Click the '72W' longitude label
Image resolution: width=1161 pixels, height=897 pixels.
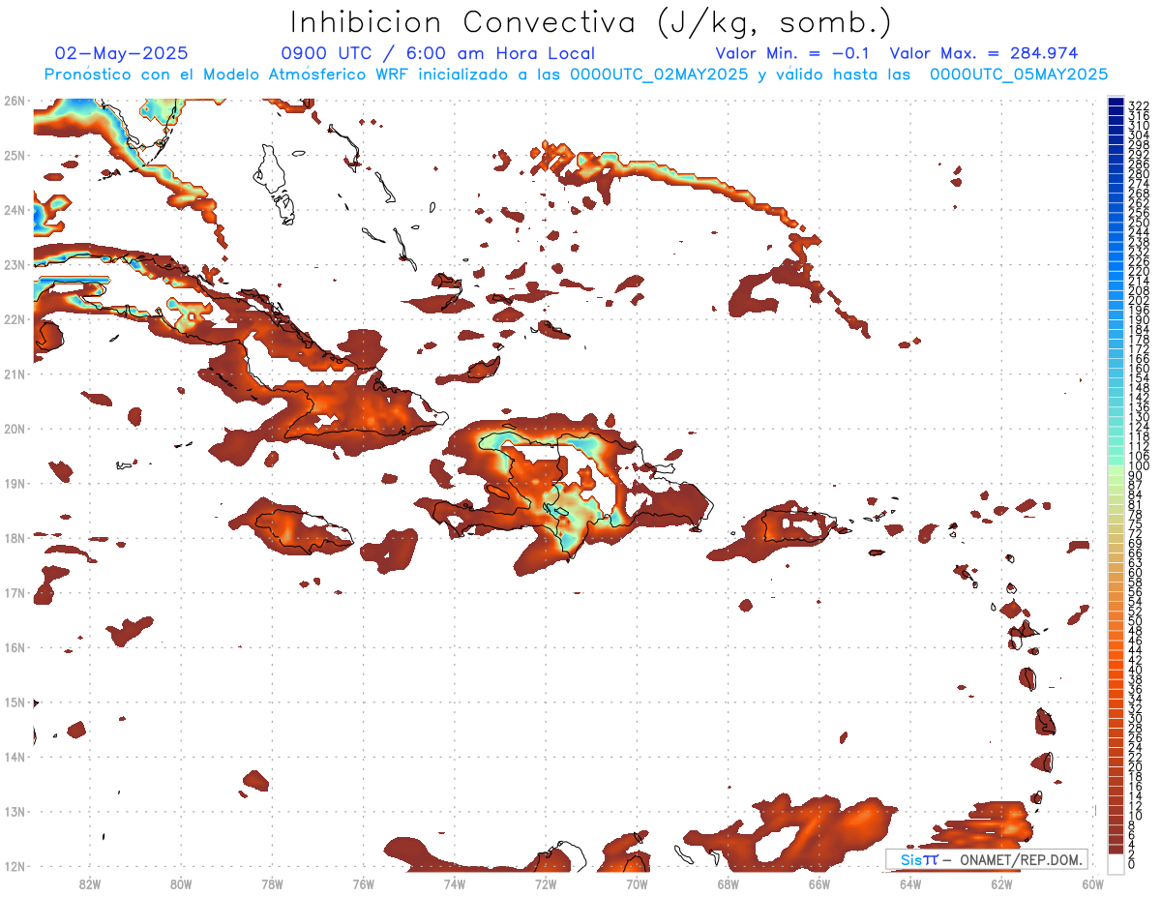pos(546,883)
